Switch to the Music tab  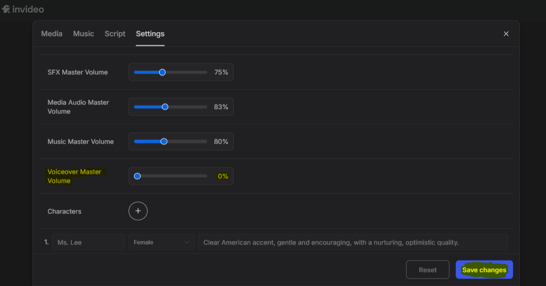click(83, 34)
